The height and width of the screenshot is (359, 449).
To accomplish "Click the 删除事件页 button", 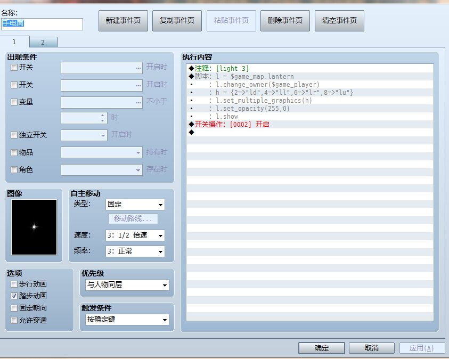I will coord(285,21).
